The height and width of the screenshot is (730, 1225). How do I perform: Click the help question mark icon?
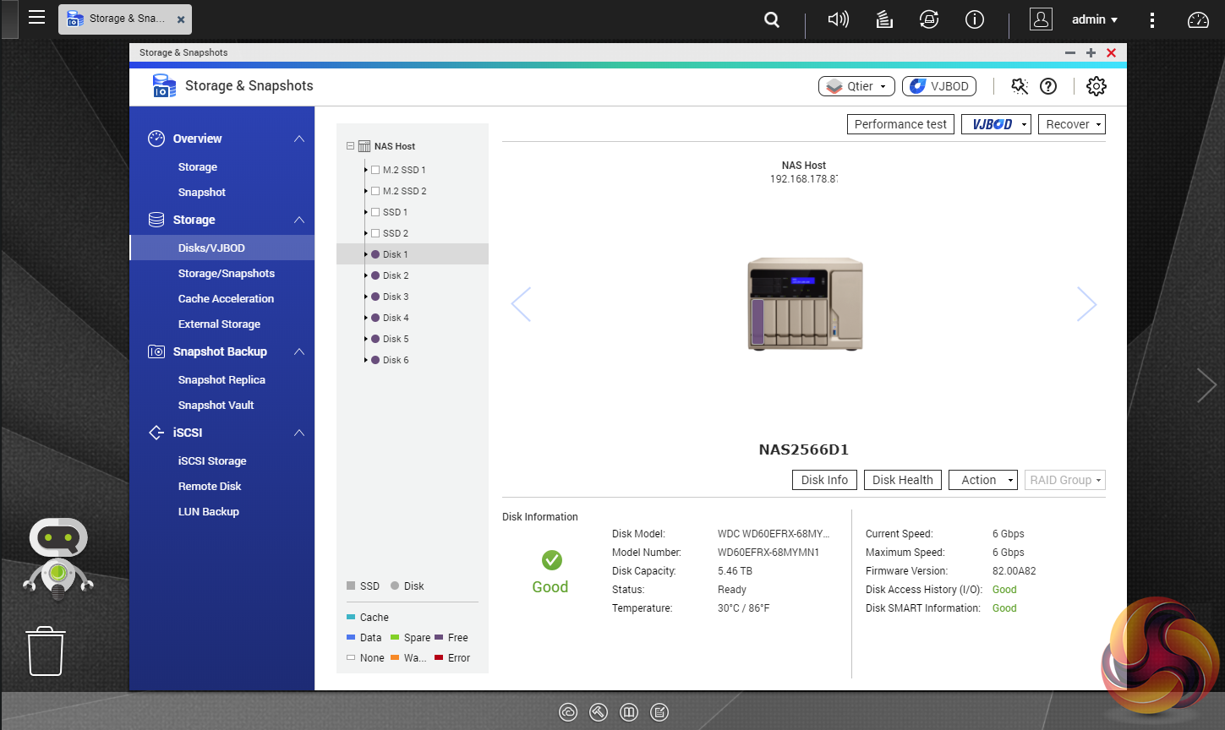pyautogui.click(x=1048, y=86)
